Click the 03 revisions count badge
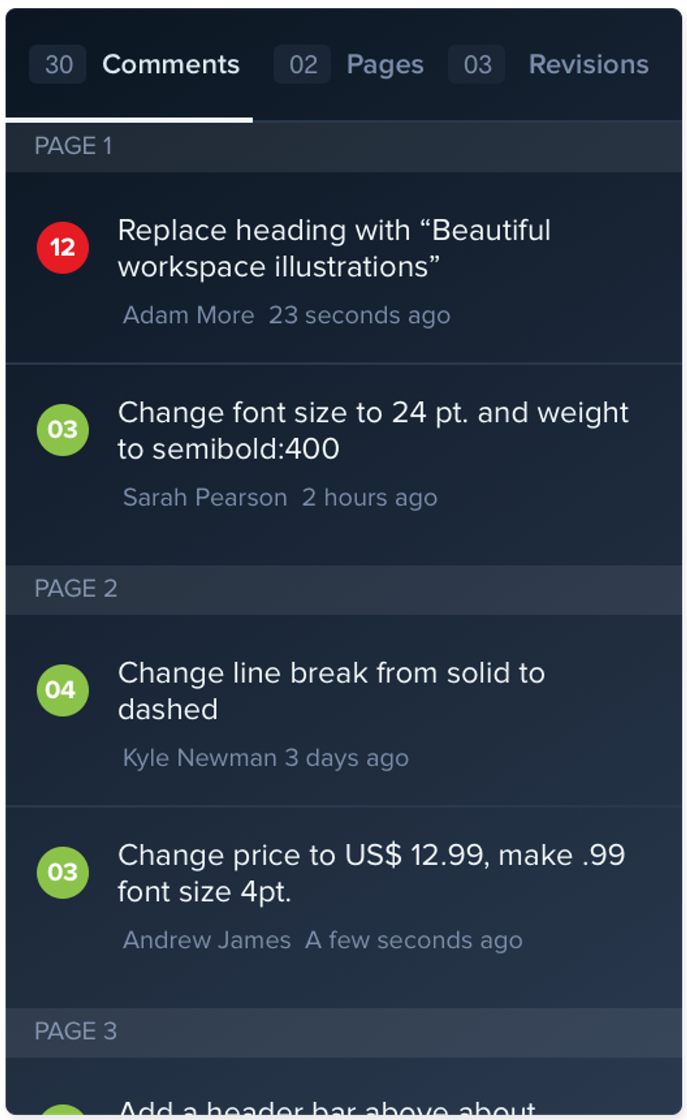The image size is (687, 1120). click(477, 64)
